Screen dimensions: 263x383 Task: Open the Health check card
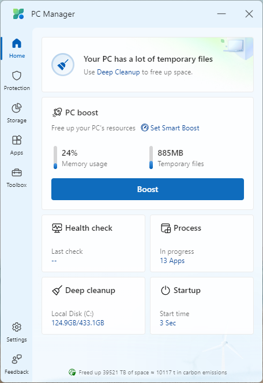[x=93, y=243]
